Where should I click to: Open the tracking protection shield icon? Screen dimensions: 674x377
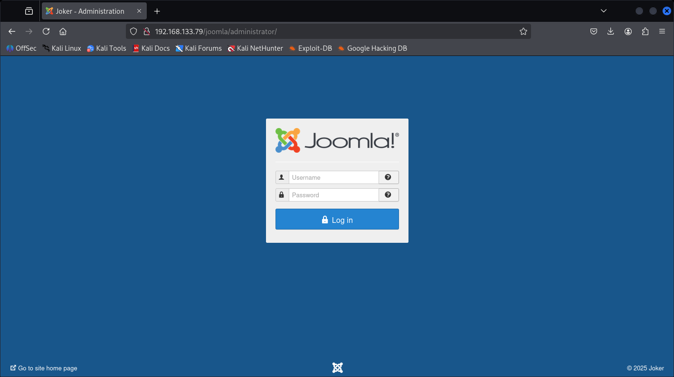[x=133, y=31]
